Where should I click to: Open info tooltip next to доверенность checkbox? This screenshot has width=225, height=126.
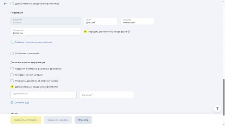[129, 32]
